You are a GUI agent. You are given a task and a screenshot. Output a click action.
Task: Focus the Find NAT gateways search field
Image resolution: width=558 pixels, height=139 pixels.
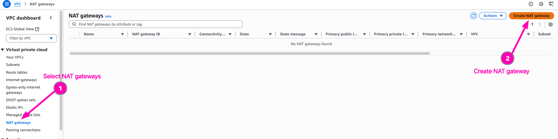pos(158,24)
